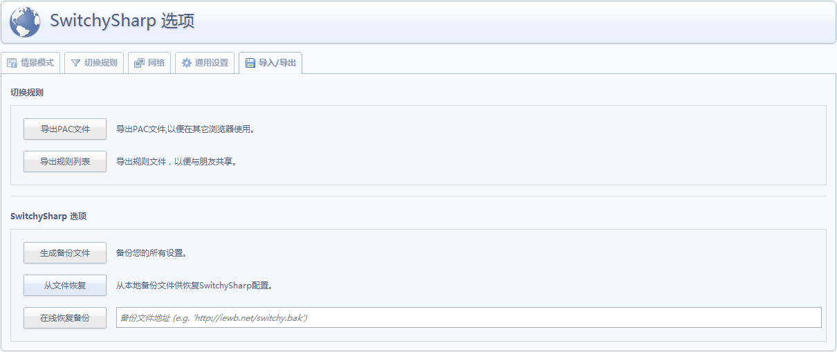Click the text 备份您的所有设置。
This screenshot has height=352, width=837.
(151, 253)
